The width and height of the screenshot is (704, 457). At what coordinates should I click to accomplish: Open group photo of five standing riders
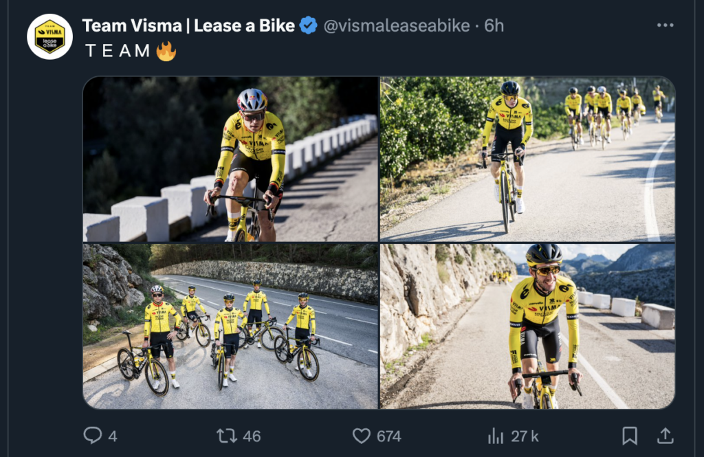tap(230, 326)
